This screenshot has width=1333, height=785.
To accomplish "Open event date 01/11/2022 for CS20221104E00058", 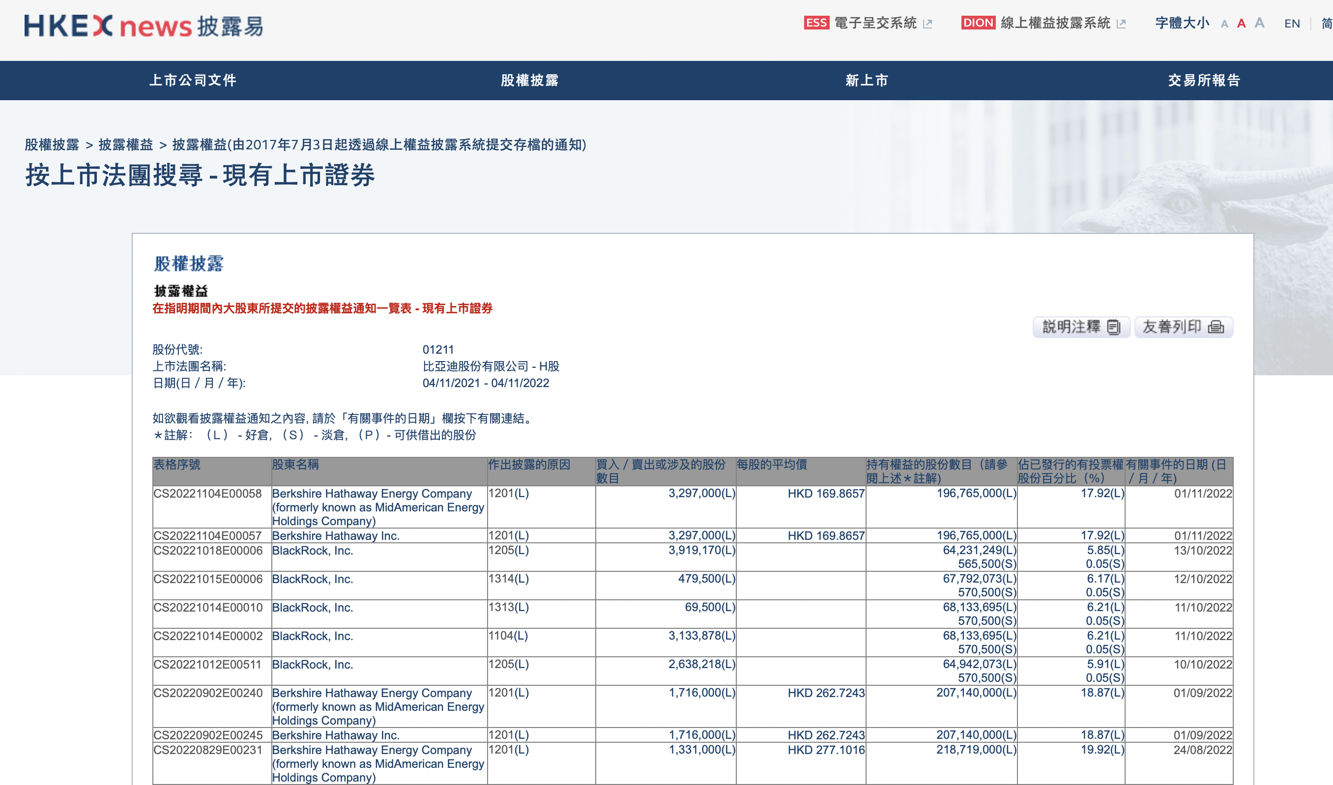I will [x=1203, y=494].
